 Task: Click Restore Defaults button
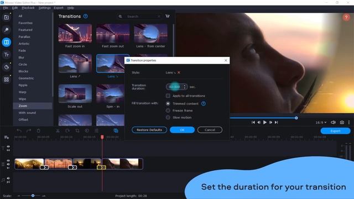tap(149, 130)
